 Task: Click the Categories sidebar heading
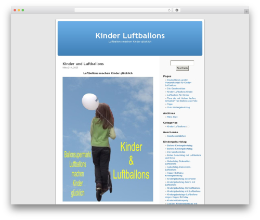tap(170, 123)
